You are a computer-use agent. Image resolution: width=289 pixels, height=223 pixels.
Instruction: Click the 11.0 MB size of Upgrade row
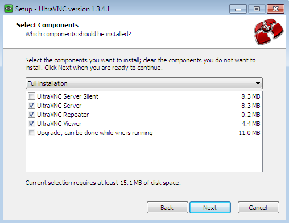tap(249, 133)
